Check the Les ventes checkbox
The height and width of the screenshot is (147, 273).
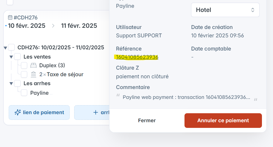[17, 57]
